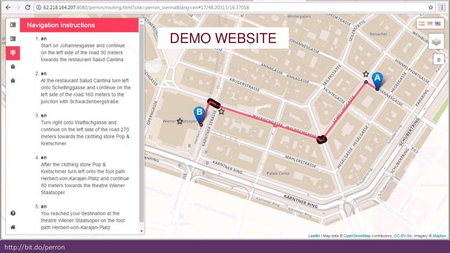
Task: Click the black route segment near Kärntner Strasse
Action: [214, 103]
